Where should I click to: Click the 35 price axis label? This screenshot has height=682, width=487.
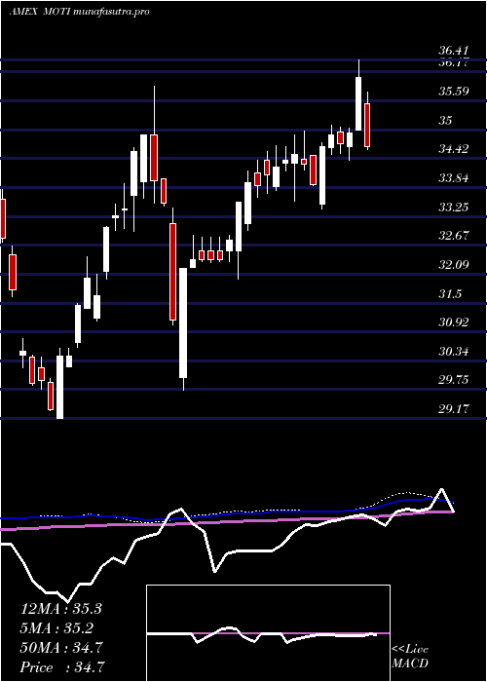[446, 121]
